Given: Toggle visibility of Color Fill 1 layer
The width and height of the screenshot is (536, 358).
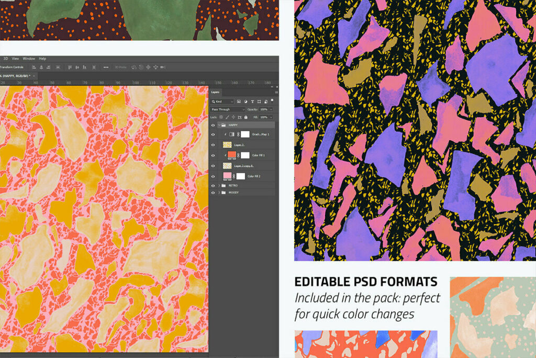Looking at the screenshot, I should pos(213,155).
